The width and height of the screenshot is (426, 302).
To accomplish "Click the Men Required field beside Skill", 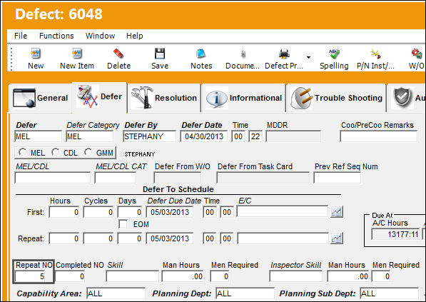I will pyautogui.click(x=220, y=276).
